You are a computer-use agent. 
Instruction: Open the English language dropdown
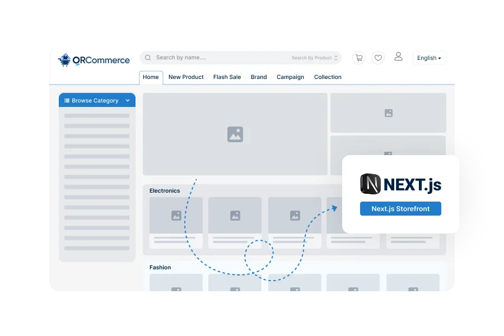pyautogui.click(x=429, y=58)
